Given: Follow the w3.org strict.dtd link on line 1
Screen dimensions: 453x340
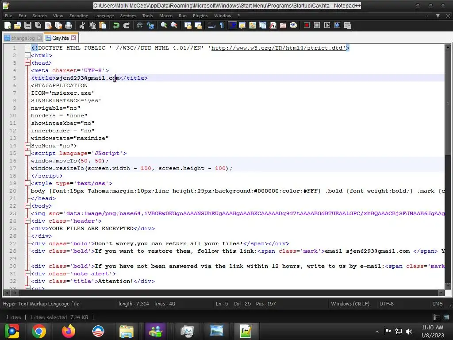Looking at the screenshot, I should pyautogui.click(x=278, y=48).
